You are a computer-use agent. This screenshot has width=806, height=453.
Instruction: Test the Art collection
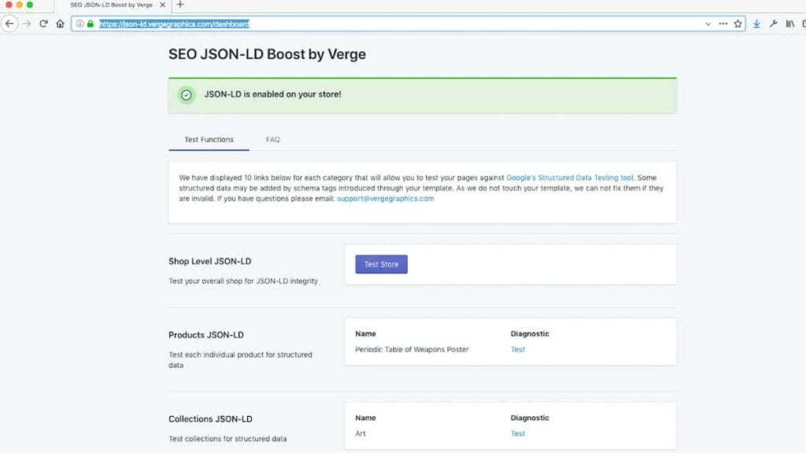coord(518,434)
